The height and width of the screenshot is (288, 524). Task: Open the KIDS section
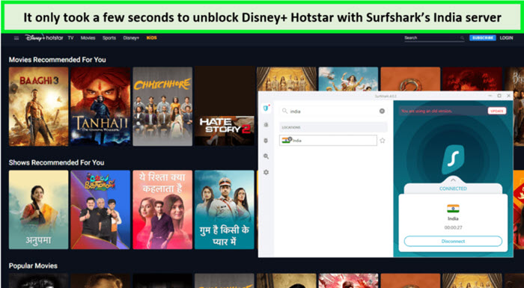point(152,37)
